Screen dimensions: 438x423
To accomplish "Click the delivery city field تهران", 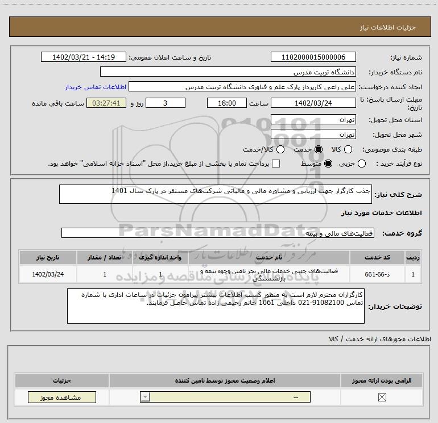I will 313,135.
